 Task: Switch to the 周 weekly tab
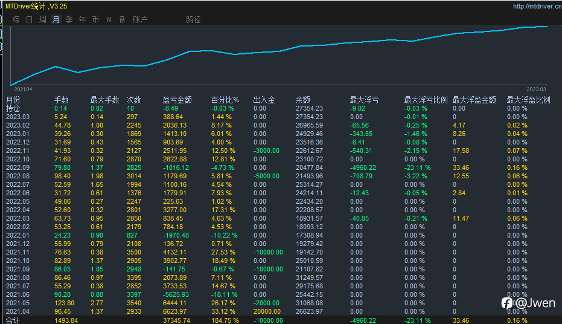pos(43,19)
